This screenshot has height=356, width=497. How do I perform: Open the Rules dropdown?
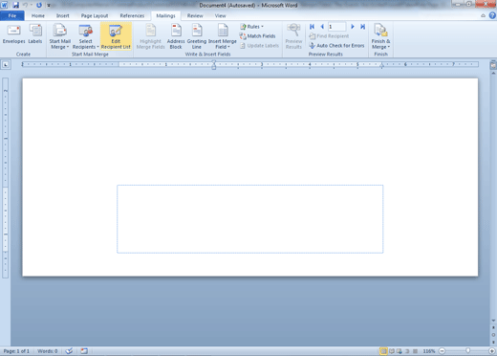[x=252, y=27]
